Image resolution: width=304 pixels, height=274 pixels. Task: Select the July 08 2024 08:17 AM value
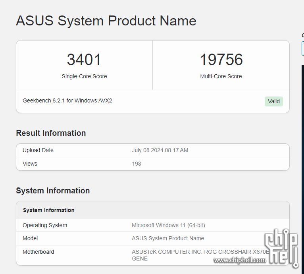160,150
